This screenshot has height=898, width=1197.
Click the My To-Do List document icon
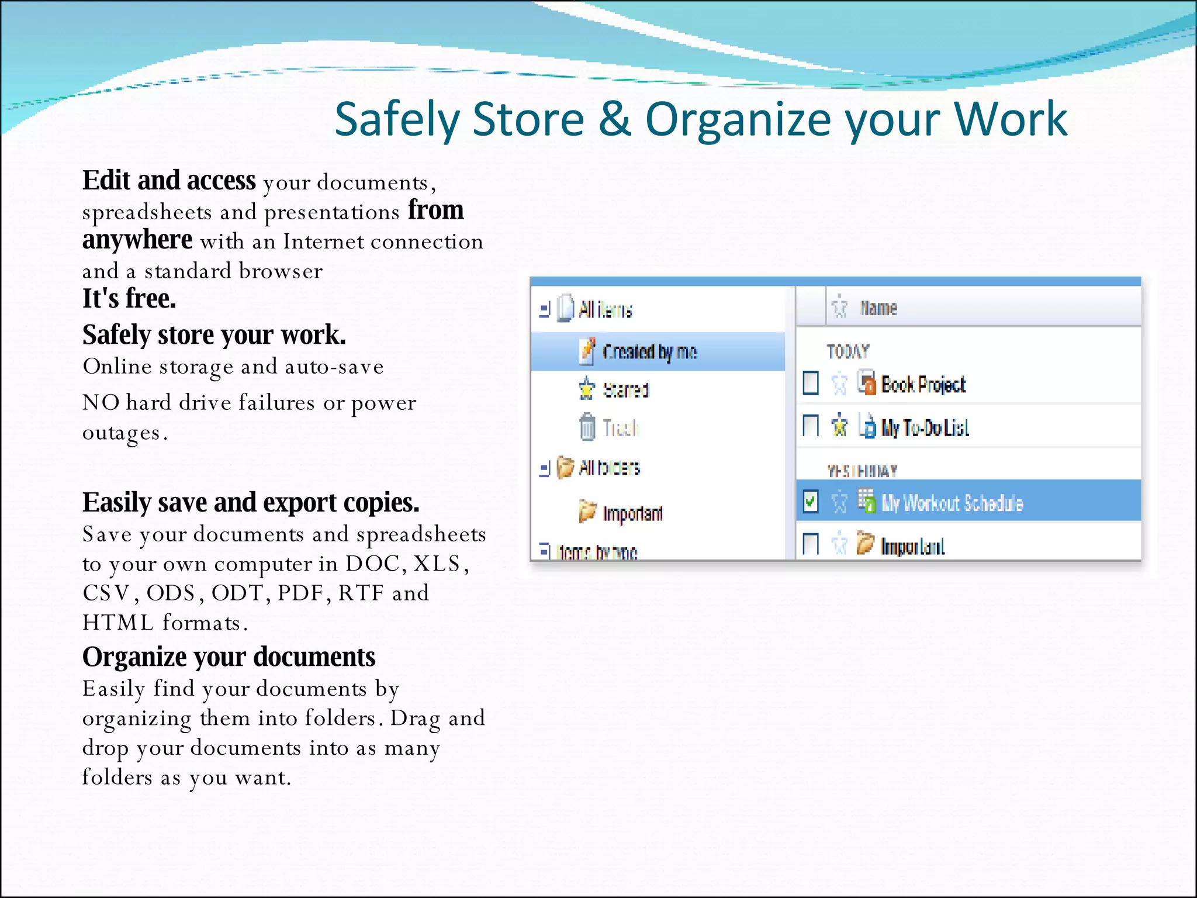867,426
